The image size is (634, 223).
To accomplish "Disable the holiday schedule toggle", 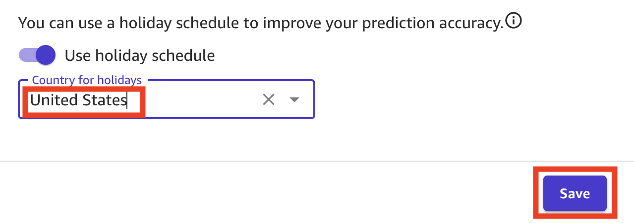I will coord(37,55).
